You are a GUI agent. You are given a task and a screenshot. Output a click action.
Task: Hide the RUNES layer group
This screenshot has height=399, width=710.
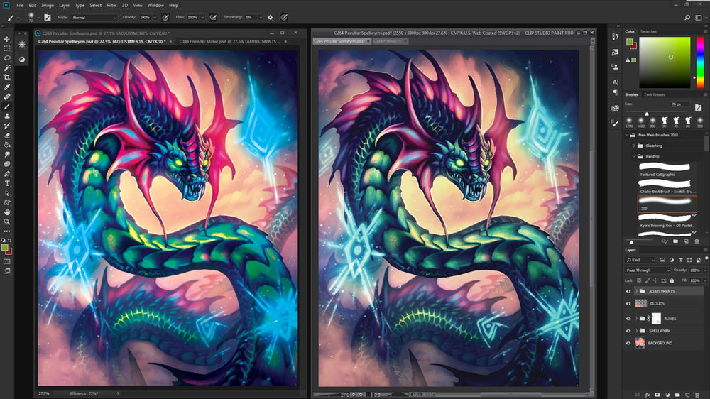(628, 319)
